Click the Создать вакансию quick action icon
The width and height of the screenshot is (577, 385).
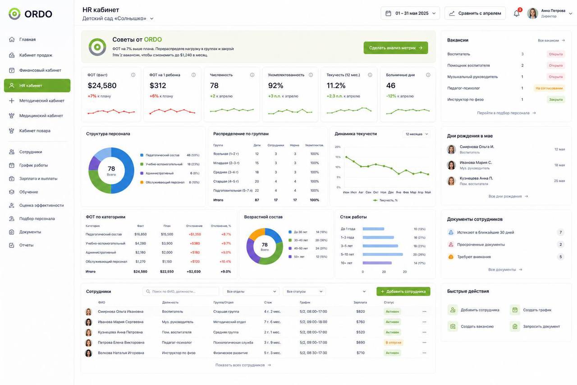[x=453, y=326]
